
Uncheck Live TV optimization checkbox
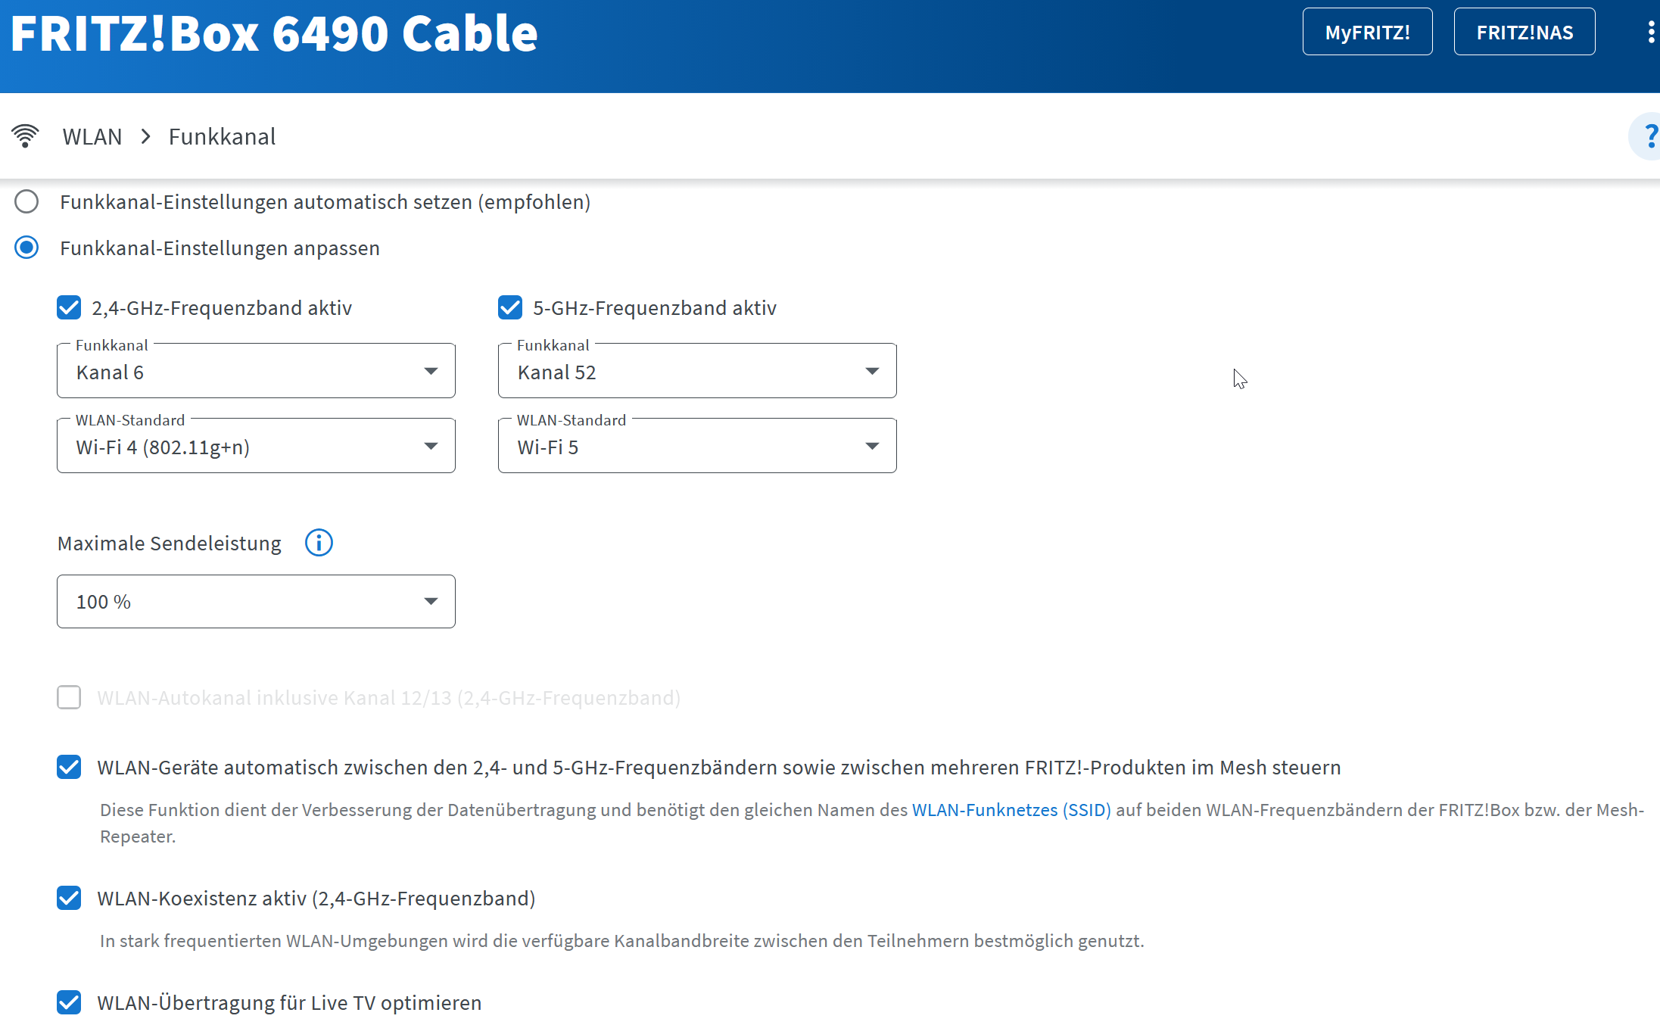(x=69, y=1002)
